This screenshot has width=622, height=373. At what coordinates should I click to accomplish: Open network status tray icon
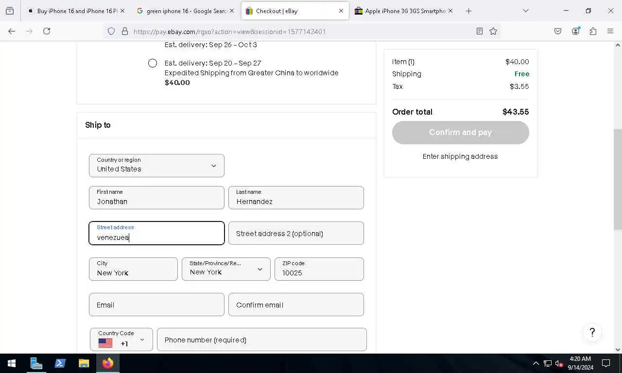pos(548,363)
